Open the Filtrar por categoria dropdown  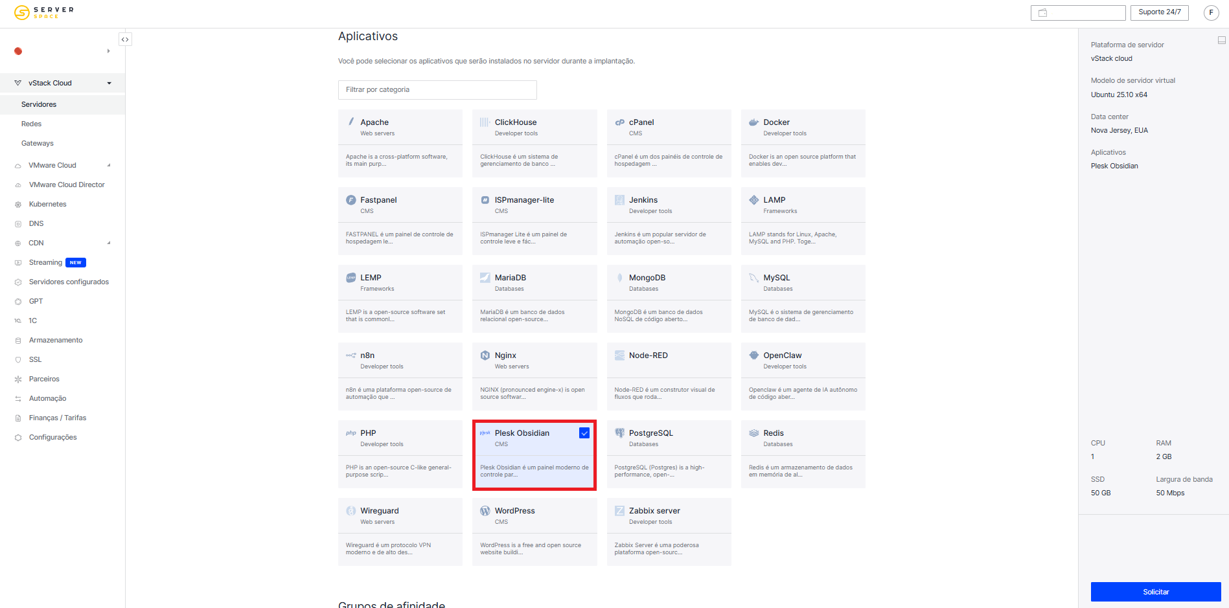[x=437, y=90]
